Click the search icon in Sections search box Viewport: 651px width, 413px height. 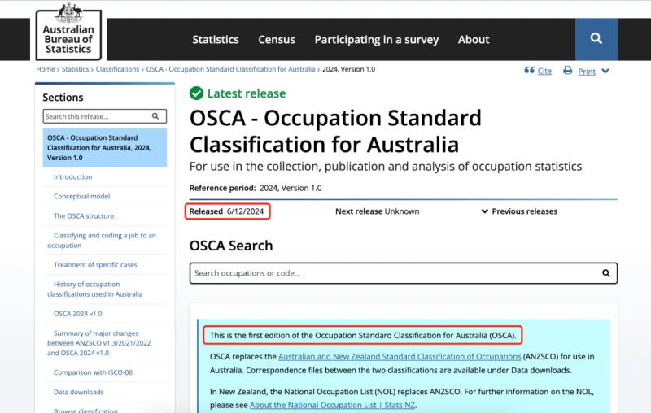[155, 116]
